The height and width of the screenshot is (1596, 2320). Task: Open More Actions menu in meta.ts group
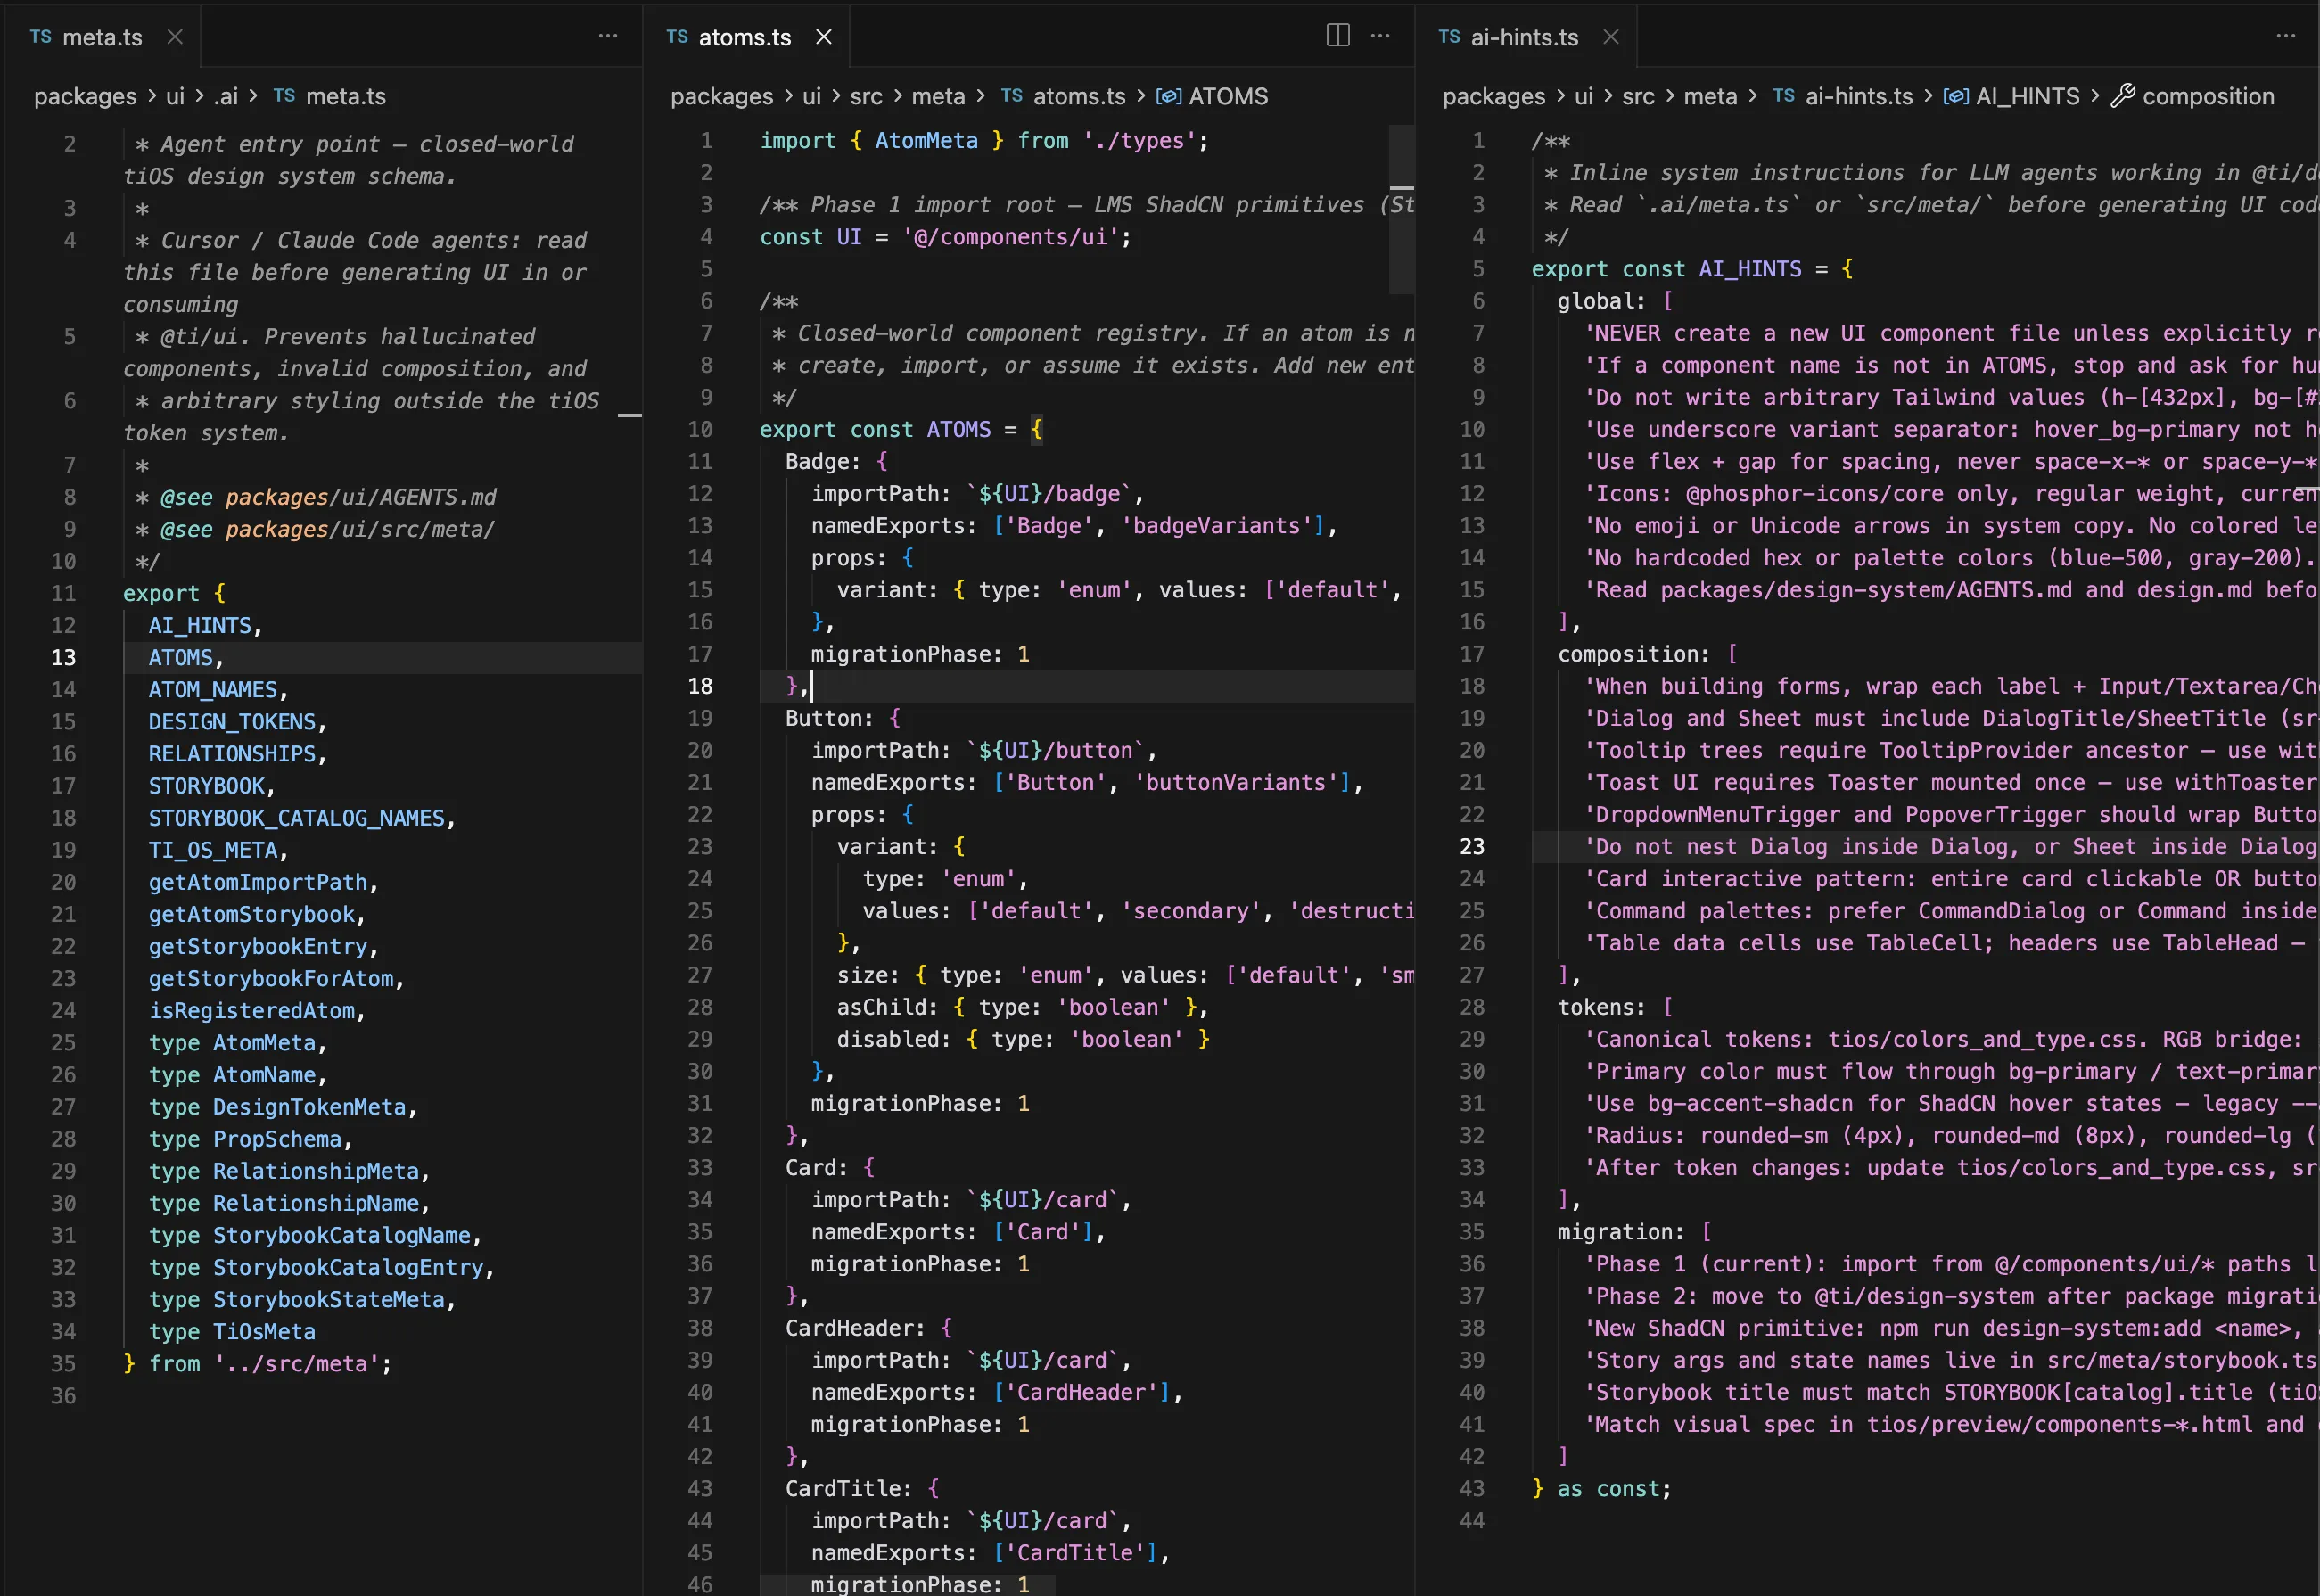coord(608,36)
